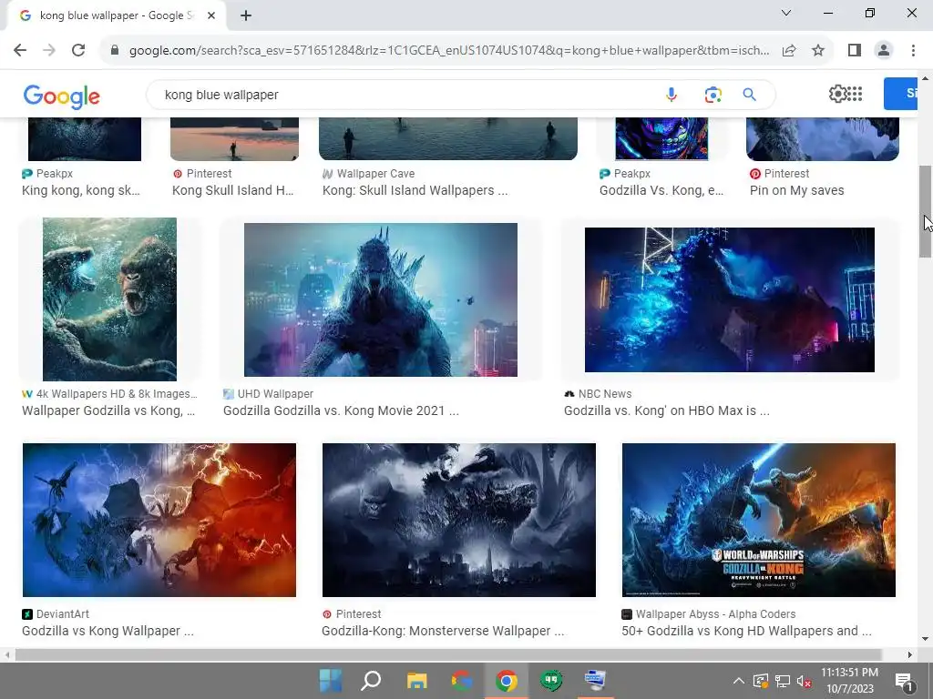
Task: Open the NBC News neon Godzilla thumbnail
Action: 730,299
